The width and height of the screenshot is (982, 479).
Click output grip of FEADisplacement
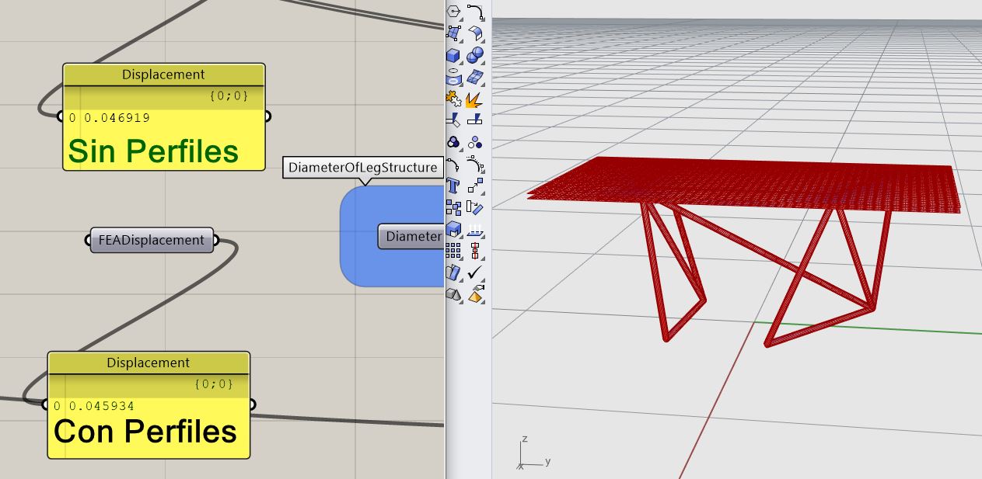coord(215,240)
